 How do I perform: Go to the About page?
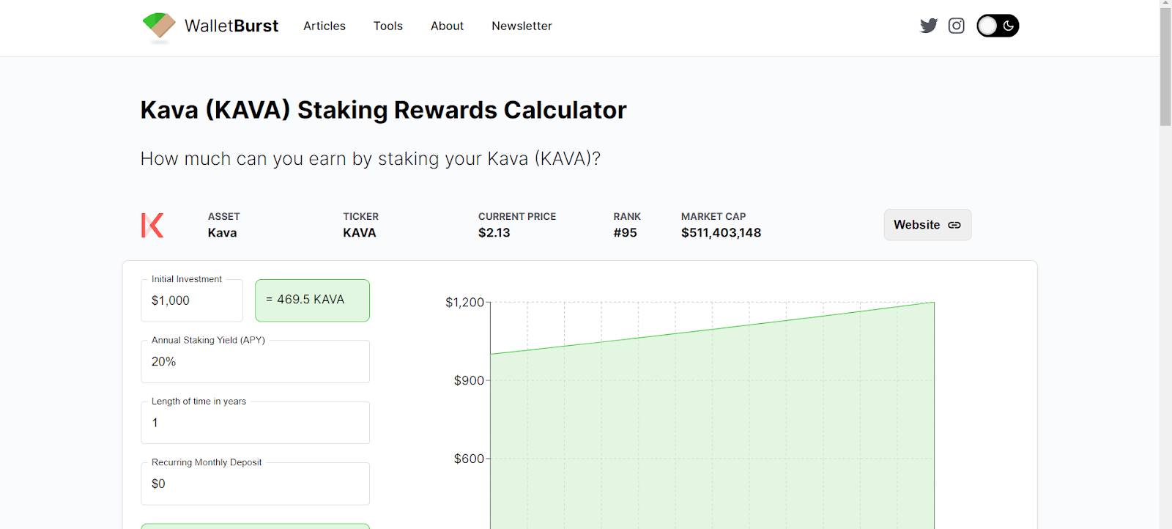click(x=447, y=26)
